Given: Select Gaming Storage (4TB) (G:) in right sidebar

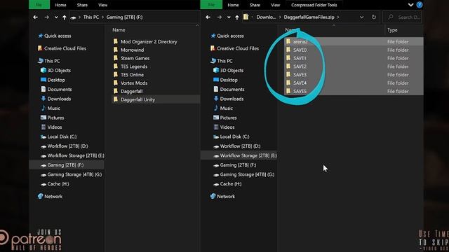Looking at the screenshot, I should tap(247, 174).
